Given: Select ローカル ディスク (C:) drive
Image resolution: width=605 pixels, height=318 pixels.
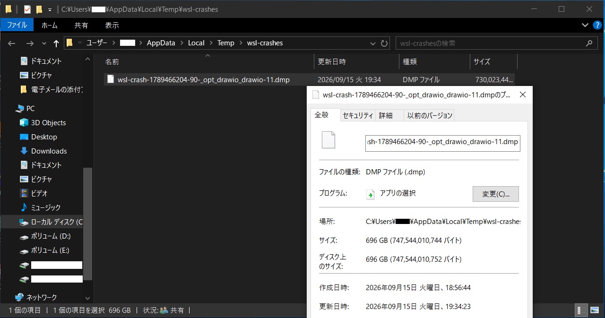Looking at the screenshot, I should [x=51, y=222].
